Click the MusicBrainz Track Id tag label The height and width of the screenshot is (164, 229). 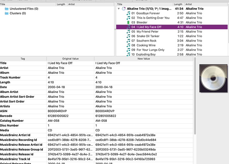click(x=15, y=159)
